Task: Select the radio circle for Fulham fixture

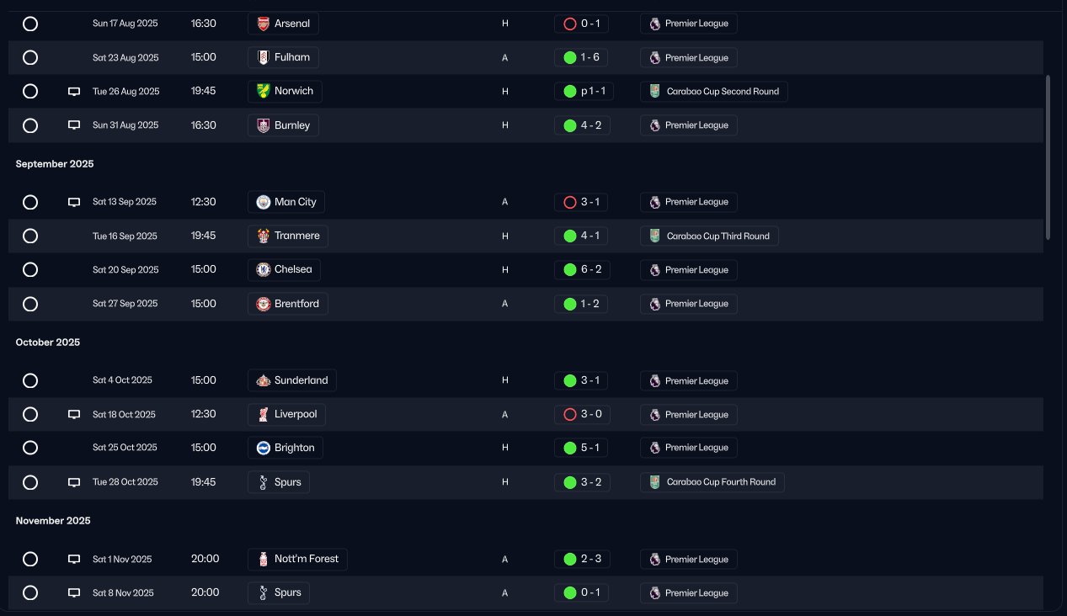Action: (x=30, y=58)
